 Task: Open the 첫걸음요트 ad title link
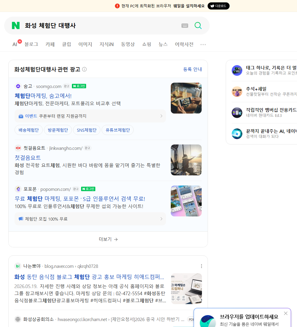point(28,158)
